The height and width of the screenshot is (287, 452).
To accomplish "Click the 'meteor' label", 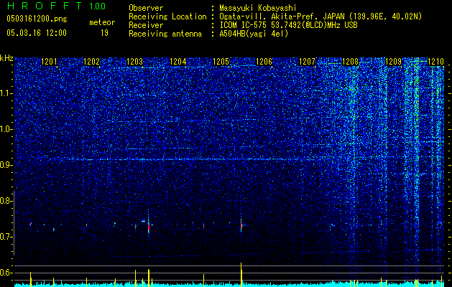I will point(102,22).
